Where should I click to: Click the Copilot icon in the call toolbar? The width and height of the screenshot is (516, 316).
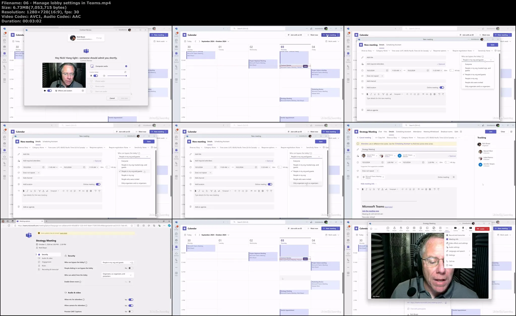pyautogui.click(x=434, y=229)
